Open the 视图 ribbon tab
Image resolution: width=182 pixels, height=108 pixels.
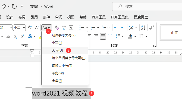[x=71, y=17]
